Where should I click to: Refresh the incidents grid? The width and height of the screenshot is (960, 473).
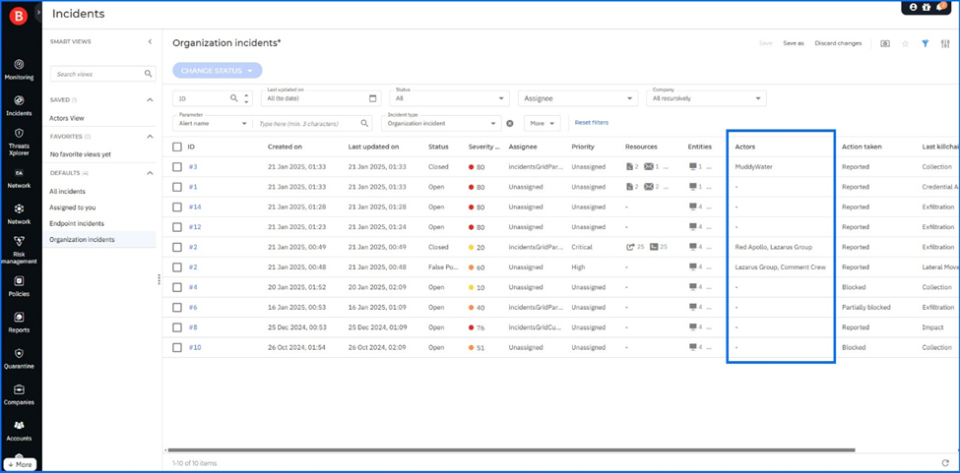tap(945, 462)
